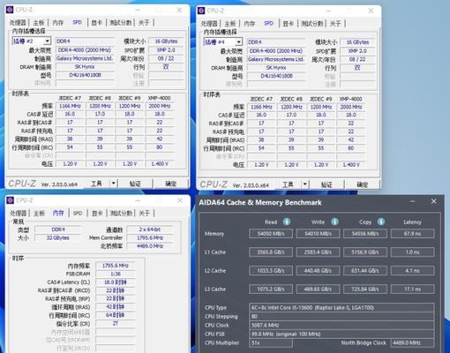Open the 主板 tab in slot #4 window
This screenshot has height=353, width=450.
click(230, 23)
